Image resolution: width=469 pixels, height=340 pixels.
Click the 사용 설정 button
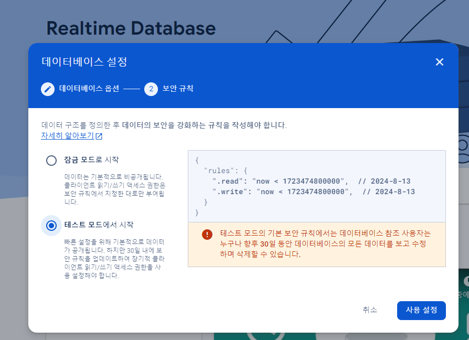coord(421,311)
